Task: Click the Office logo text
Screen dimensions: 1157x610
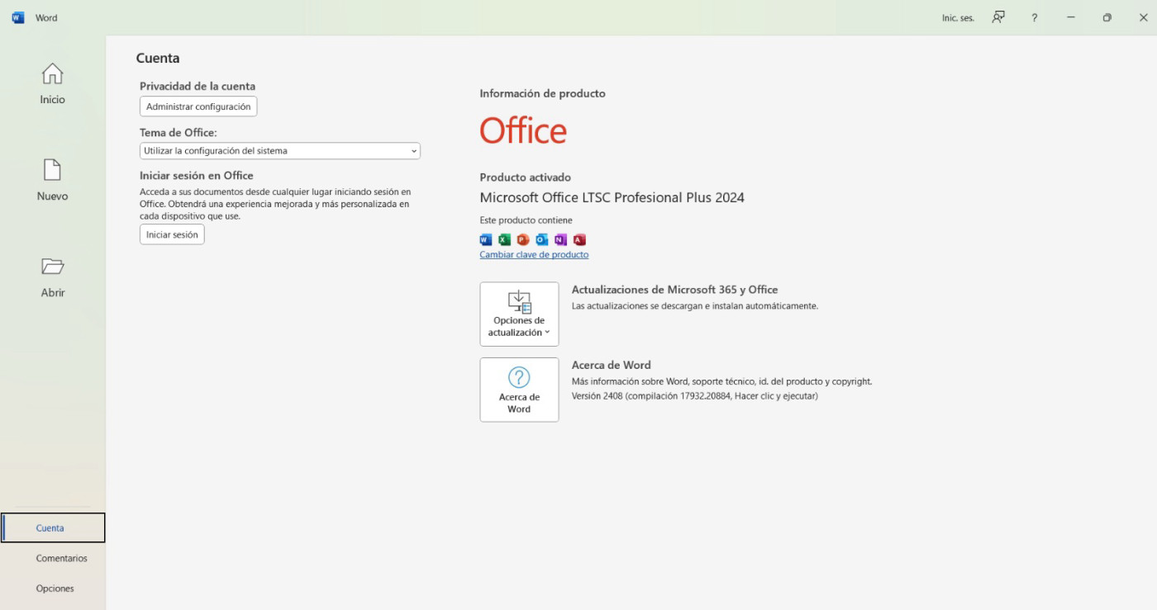Action: (x=523, y=131)
